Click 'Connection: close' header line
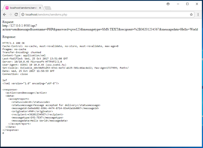The image size is (203, 148). 15,74
